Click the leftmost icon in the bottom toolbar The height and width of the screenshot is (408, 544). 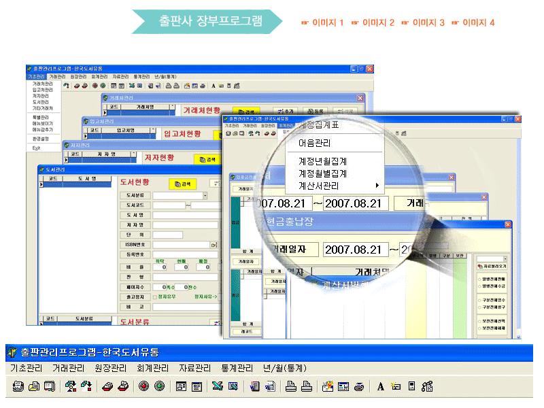click(x=18, y=387)
